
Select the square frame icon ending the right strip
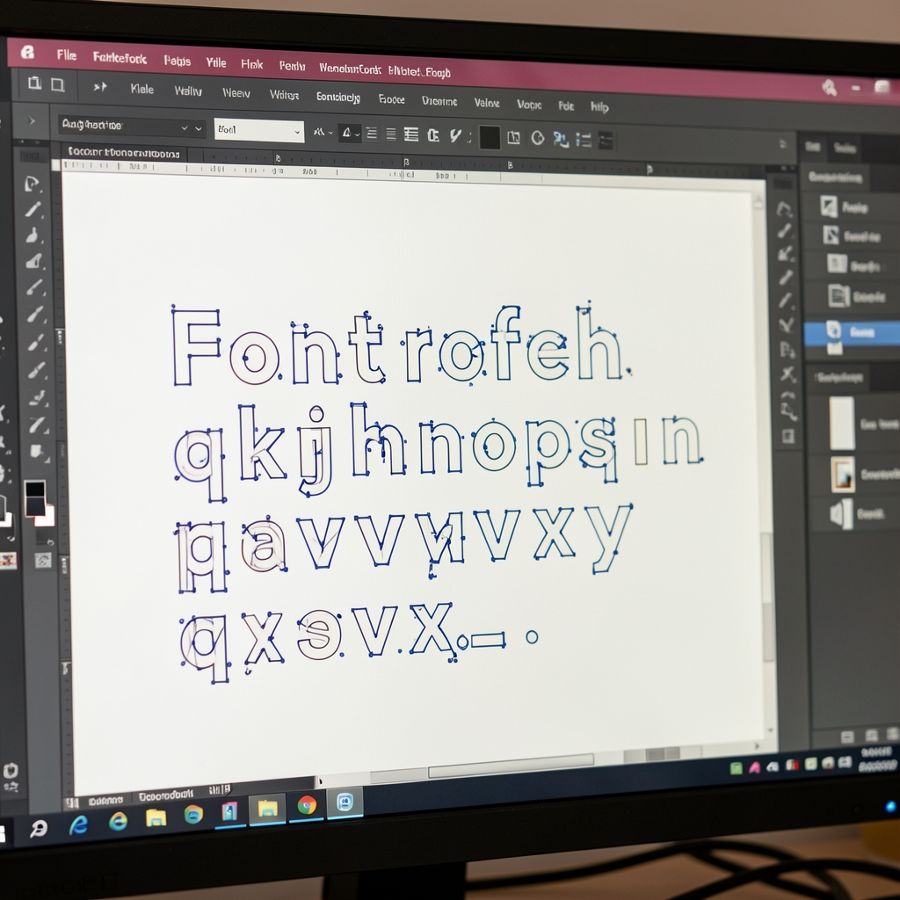(788, 437)
